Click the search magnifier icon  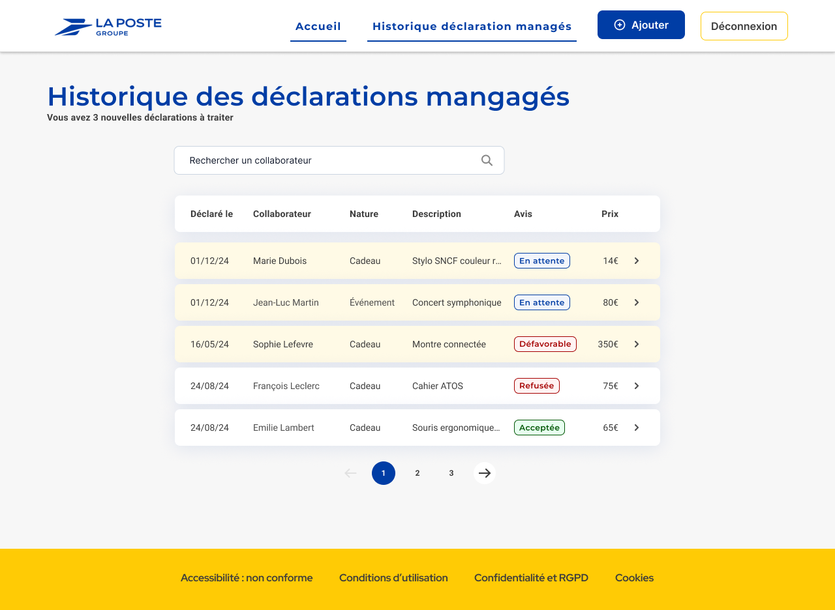coord(487,160)
